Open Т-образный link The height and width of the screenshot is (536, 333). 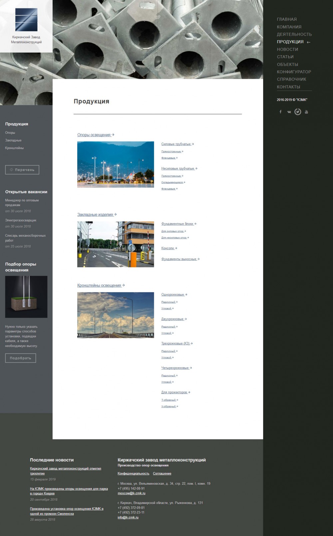[170, 400]
